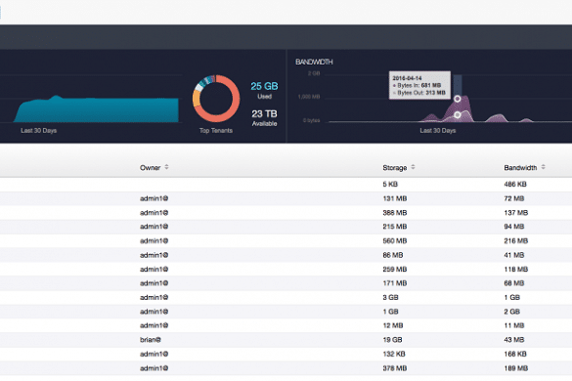Click the Bandwidth column header
The image size is (572, 381).
tap(520, 168)
